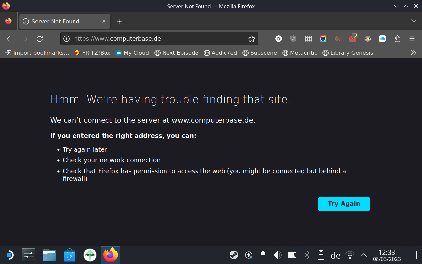The width and height of the screenshot is (422, 264).
Task: Open the My Cloud bookmark
Action: pyautogui.click(x=132, y=53)
